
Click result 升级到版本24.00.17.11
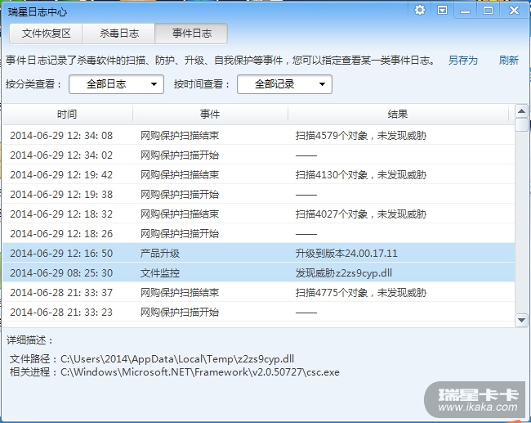[x=346, y=254]
